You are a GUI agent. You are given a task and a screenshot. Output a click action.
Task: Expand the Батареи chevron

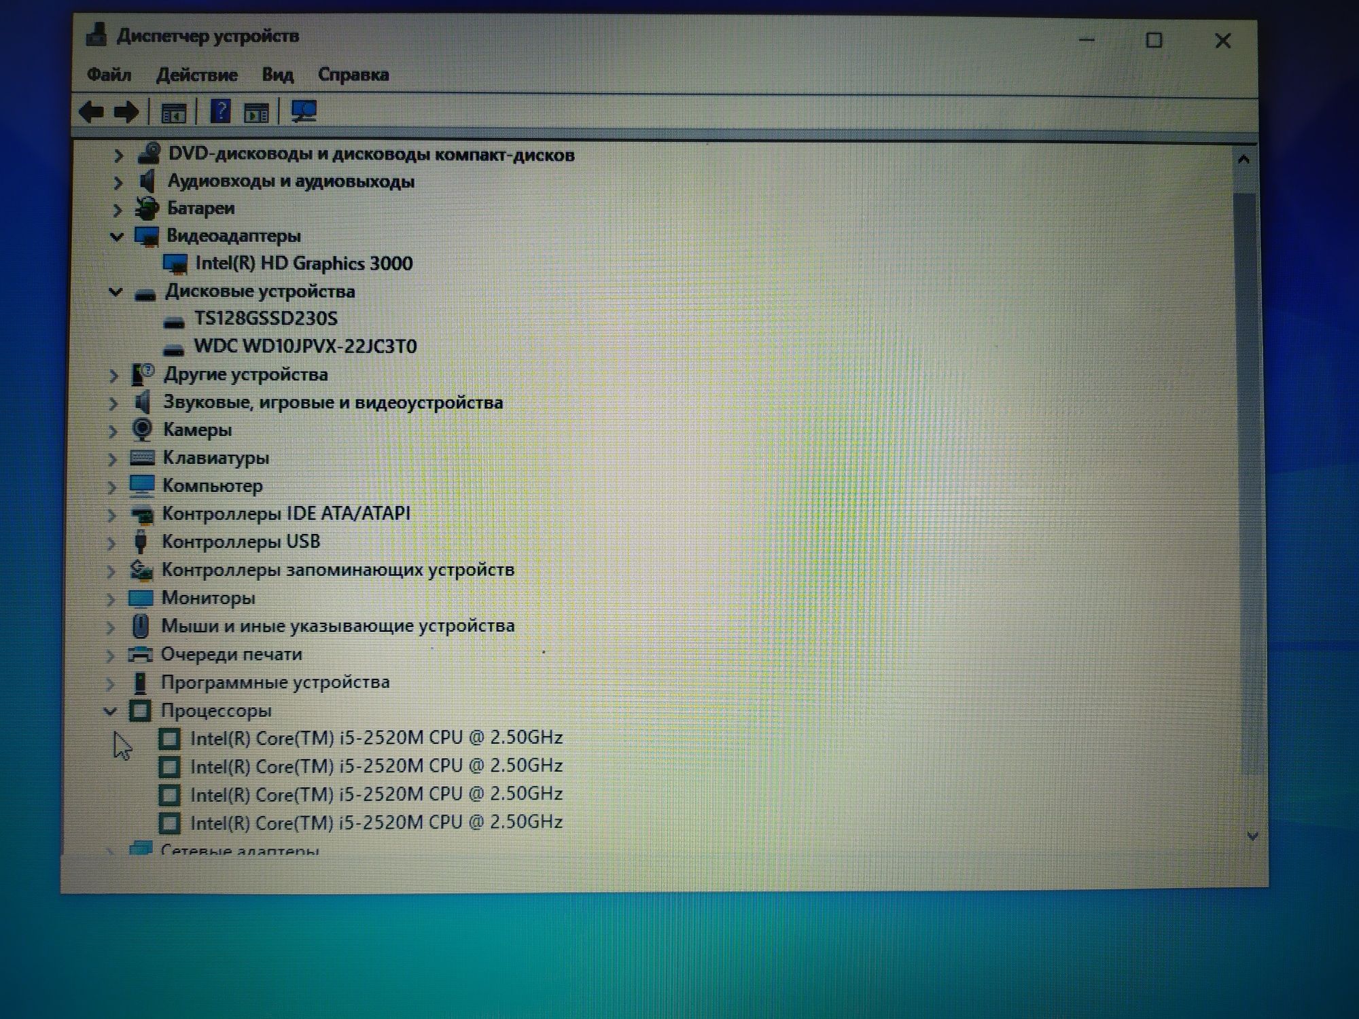pyautogui.click(x=117, y=210)
